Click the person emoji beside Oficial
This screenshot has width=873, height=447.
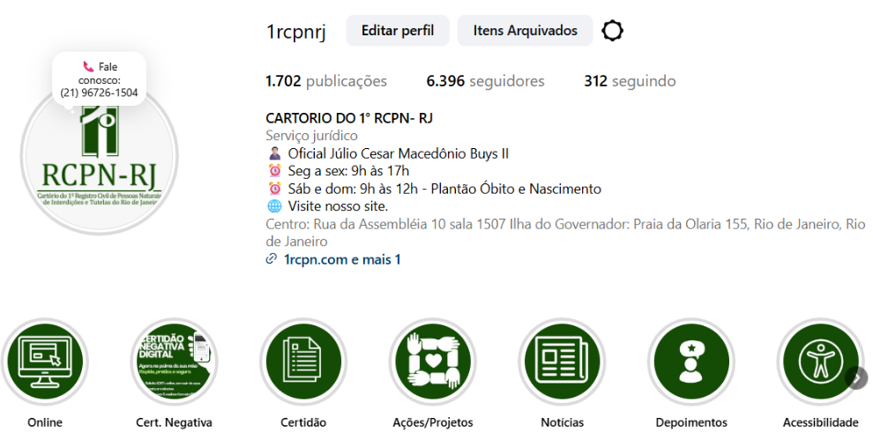tap(274, 153)
